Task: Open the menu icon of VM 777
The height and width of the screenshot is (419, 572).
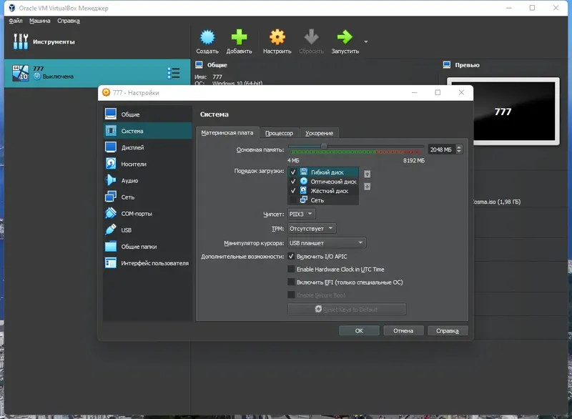Action: tap(173, 73)
